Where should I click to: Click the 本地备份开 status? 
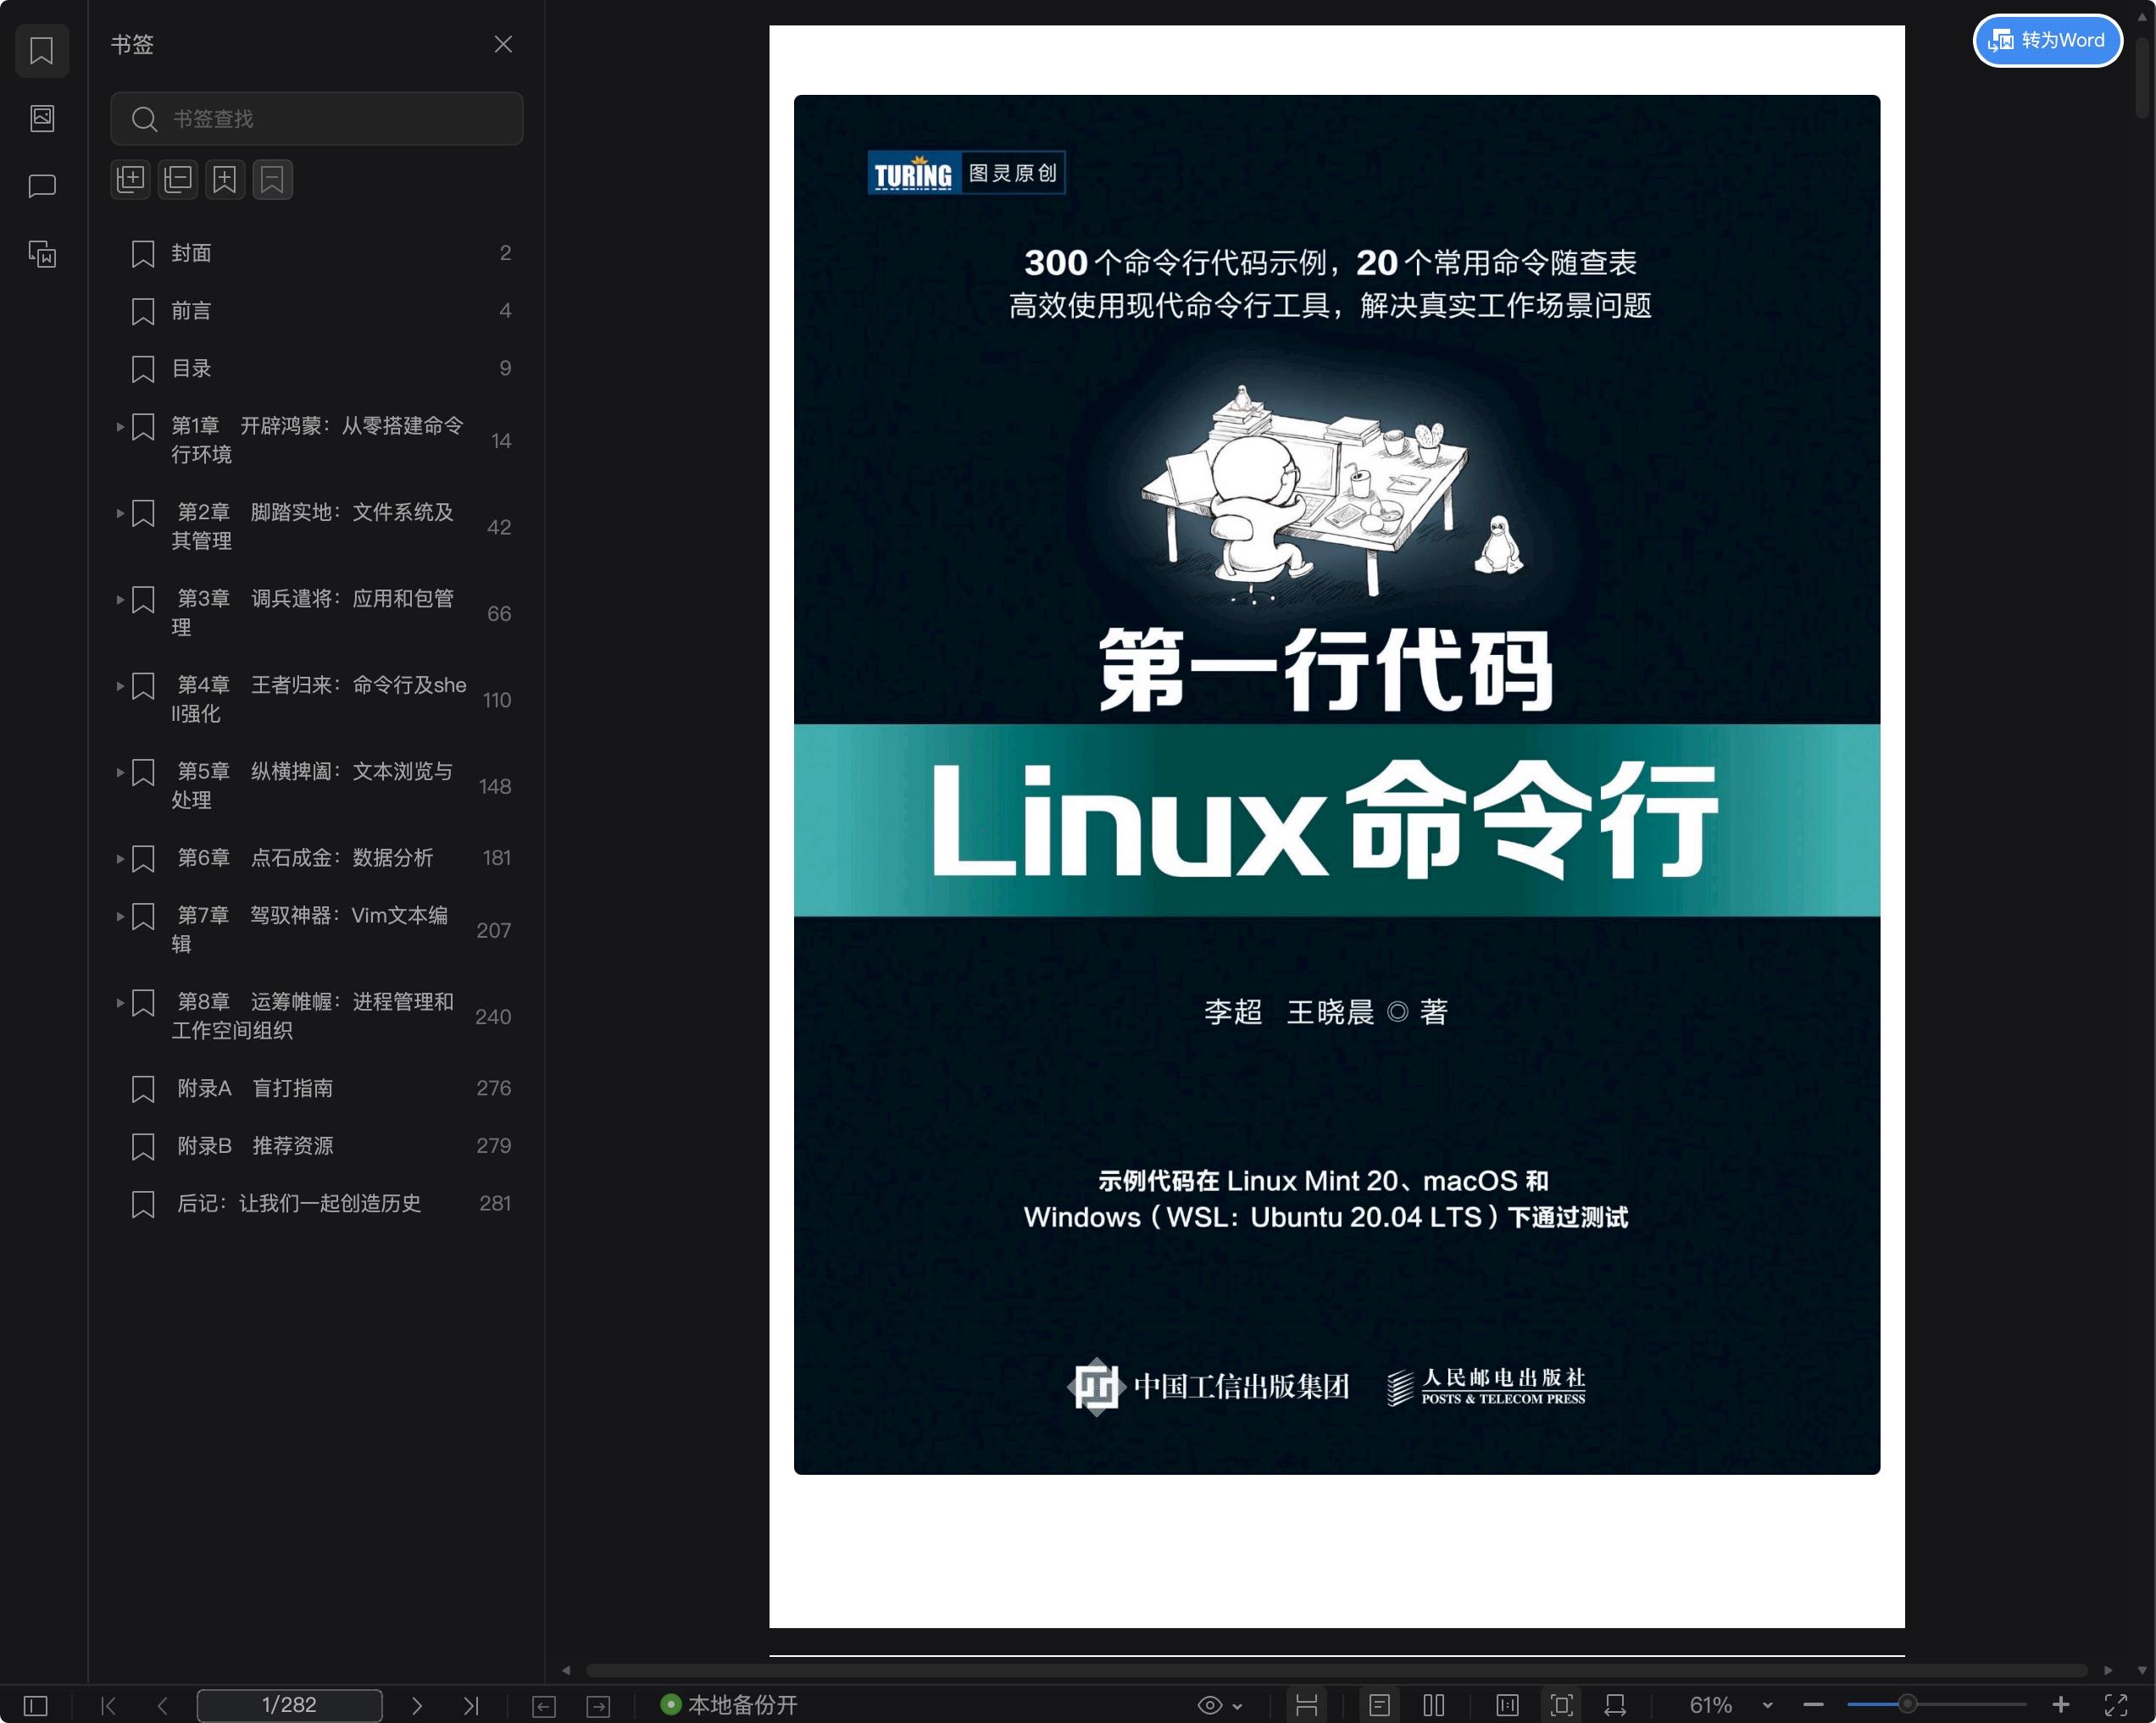point(729,1705)
